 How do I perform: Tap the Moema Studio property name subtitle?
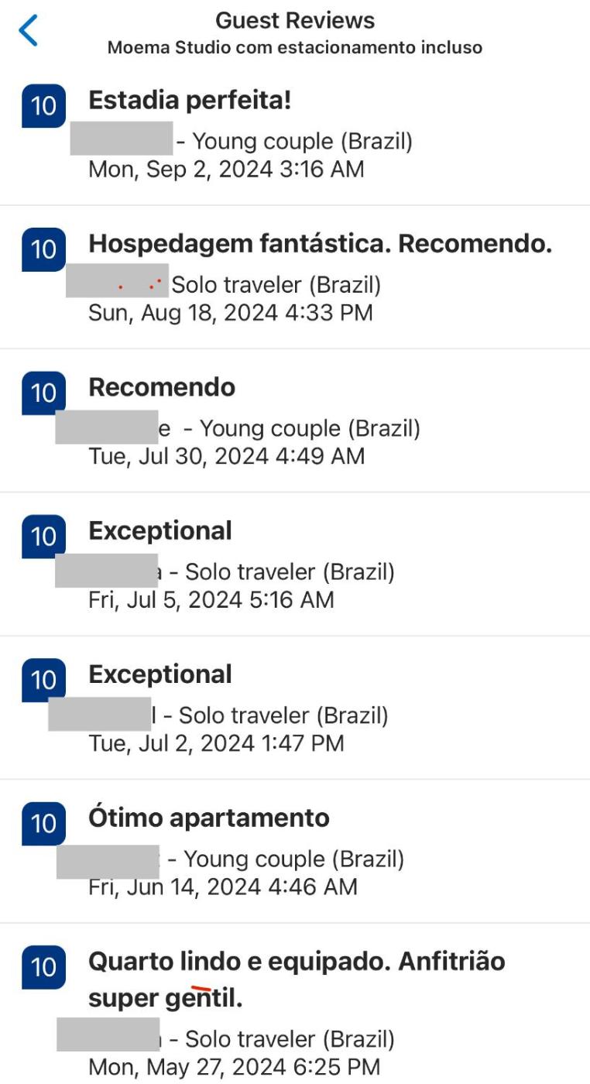295,48
